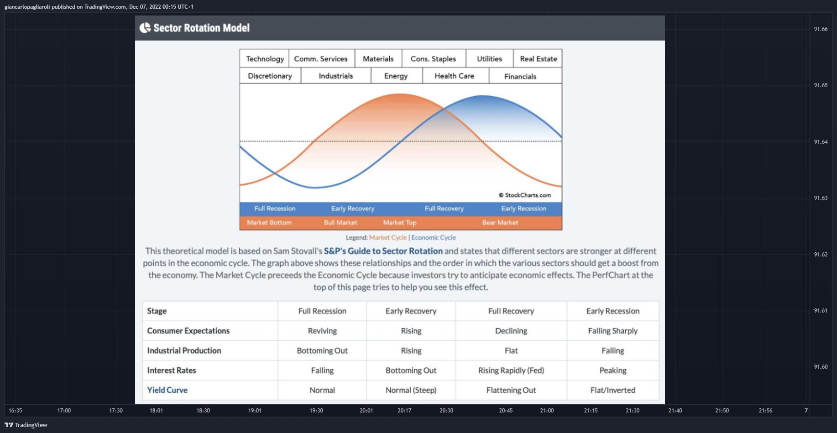
Task: Click the Market Top label in orange band
Action: pos(400,223)
